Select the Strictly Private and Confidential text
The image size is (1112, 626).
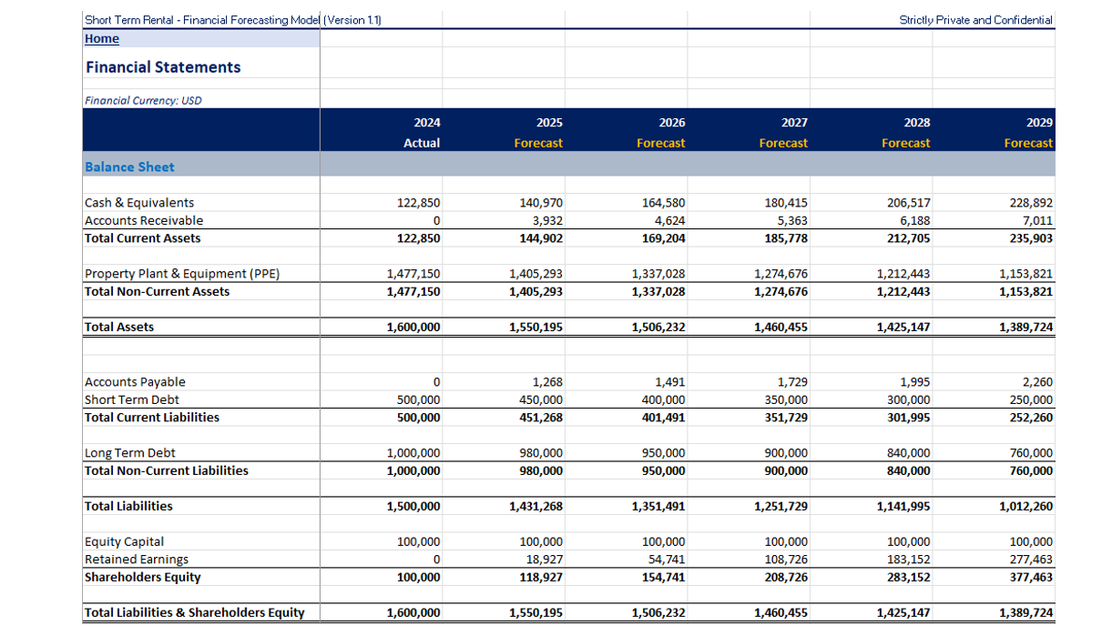pyautogui.click(x=974, y=19)
